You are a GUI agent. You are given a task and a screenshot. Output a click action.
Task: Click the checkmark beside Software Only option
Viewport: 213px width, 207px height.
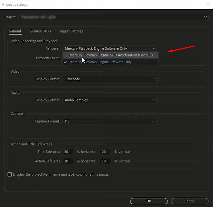[x=66, y=62]
